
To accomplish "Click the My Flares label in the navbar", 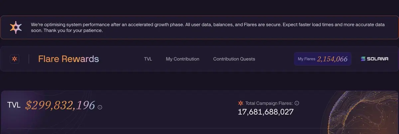I will point(306,59).
